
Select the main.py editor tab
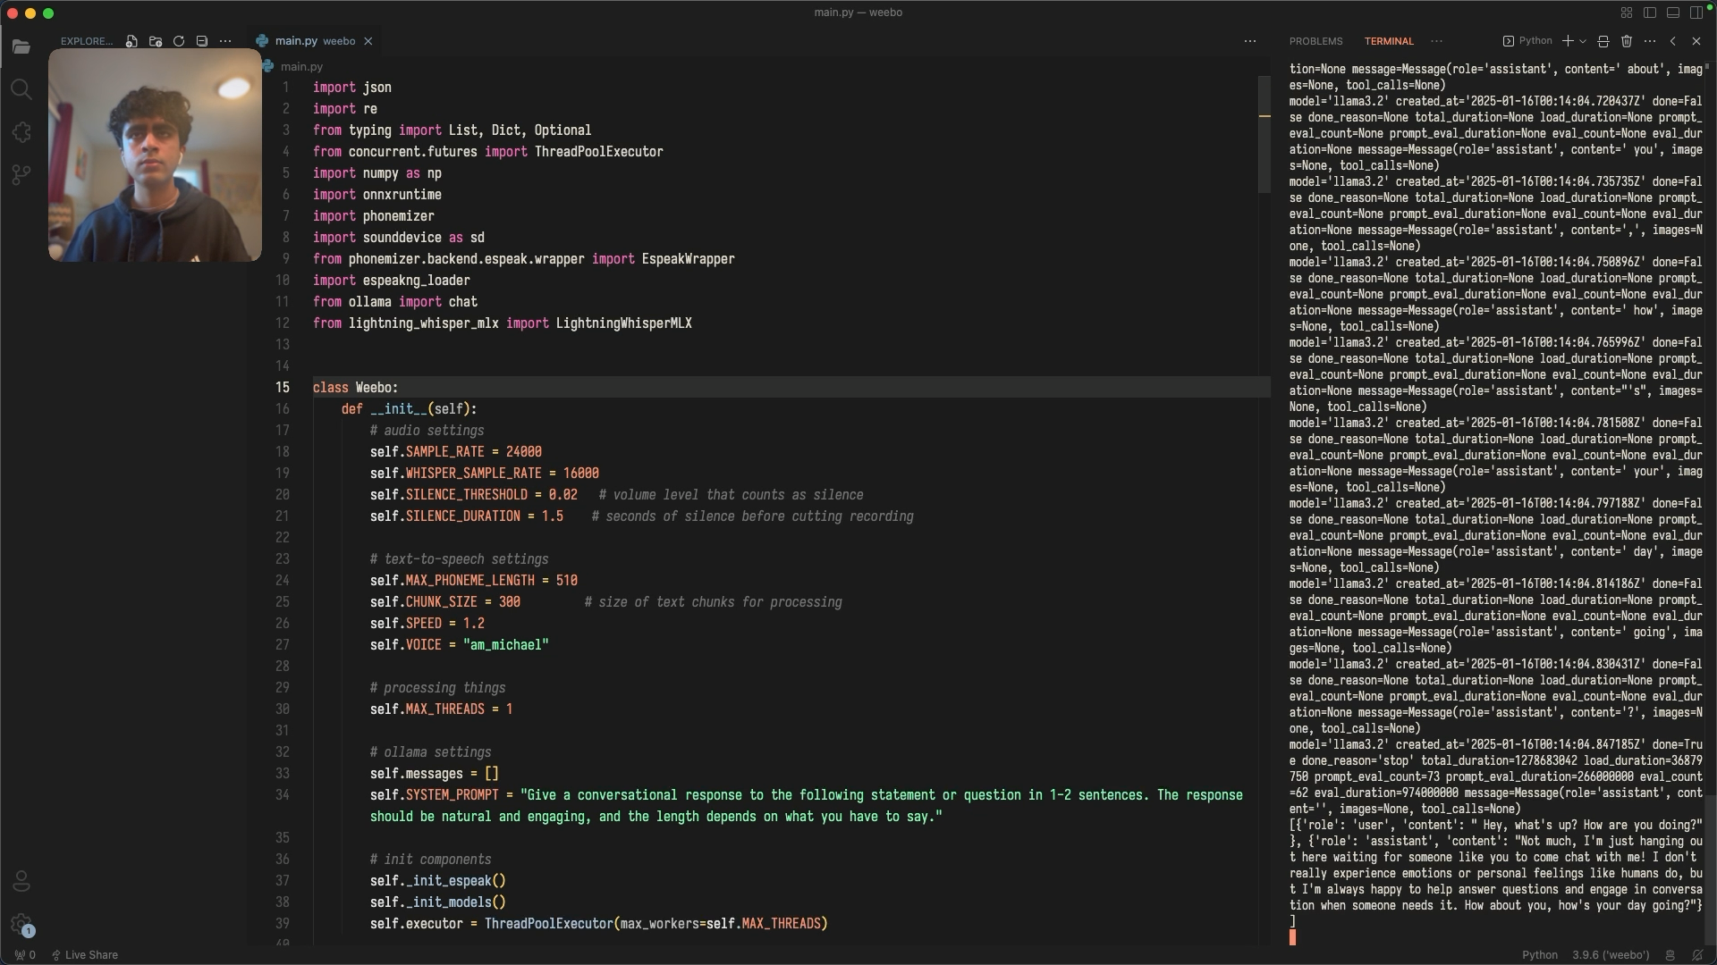point(296,41)
